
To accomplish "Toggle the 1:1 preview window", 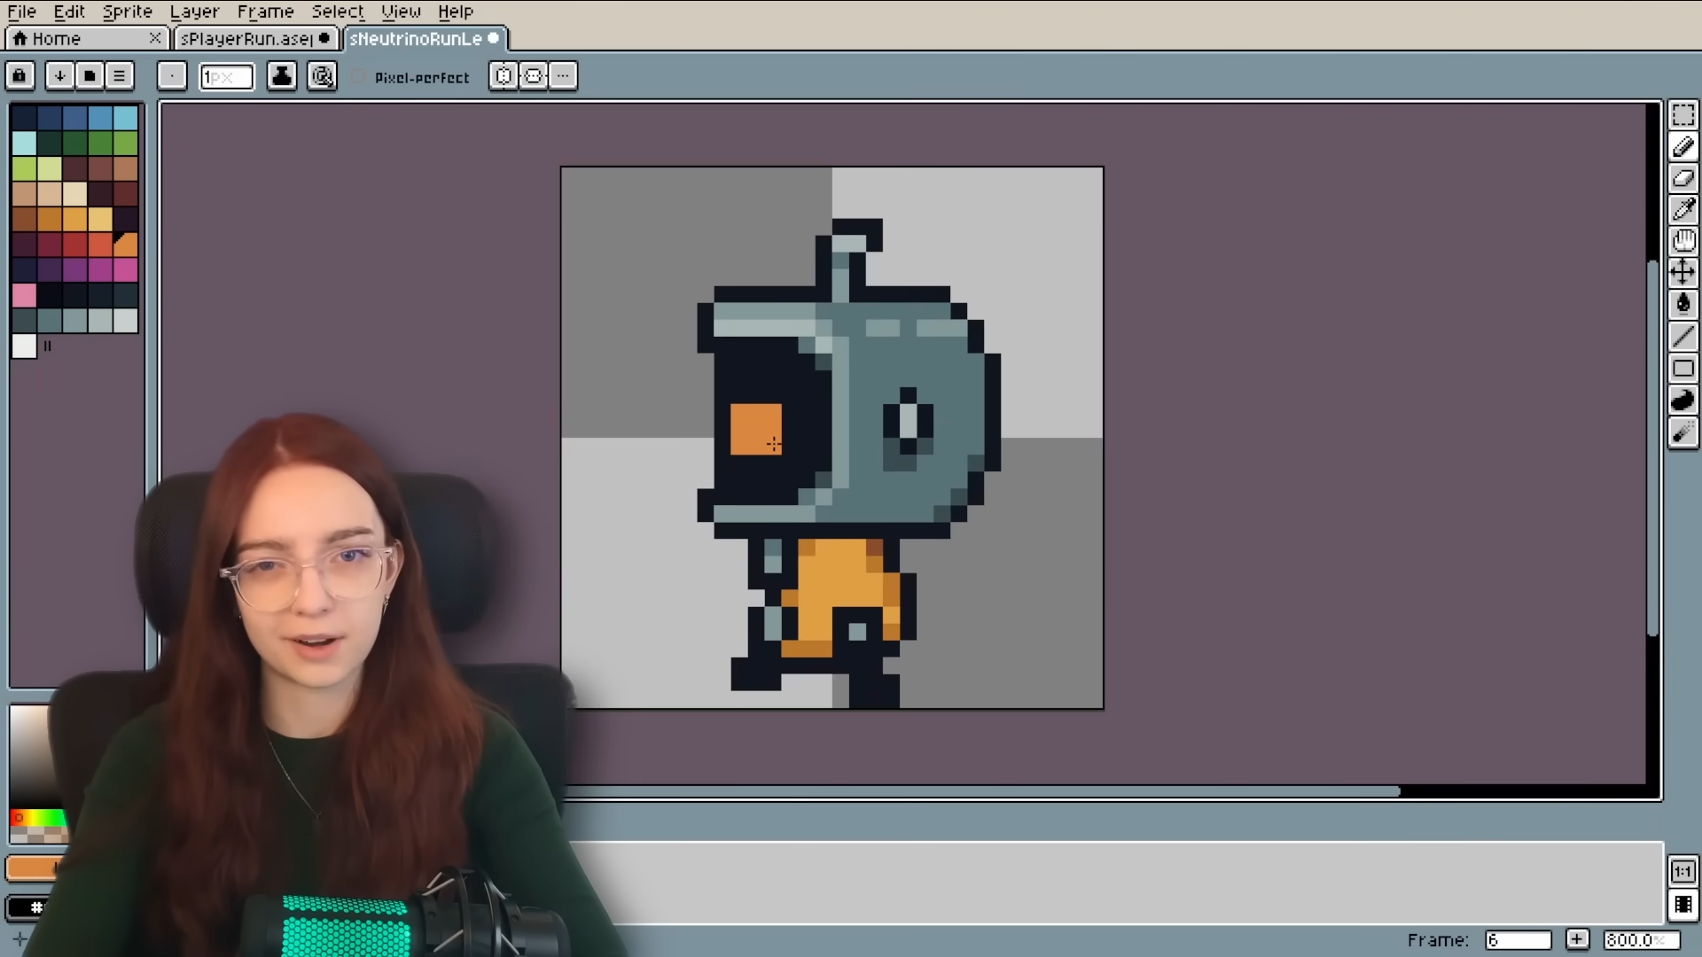I will pos(1682,872).
